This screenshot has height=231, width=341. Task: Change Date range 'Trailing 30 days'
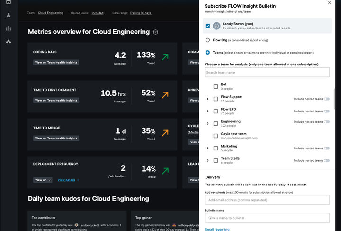coord(141,13)
